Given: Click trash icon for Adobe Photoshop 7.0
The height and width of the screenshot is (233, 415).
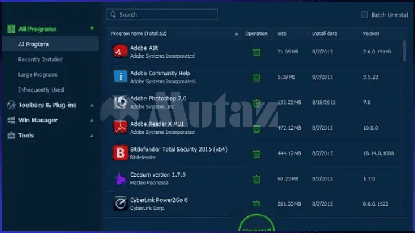Looking at the screenshot, I should pyautogui.click(x=256, y=103).
